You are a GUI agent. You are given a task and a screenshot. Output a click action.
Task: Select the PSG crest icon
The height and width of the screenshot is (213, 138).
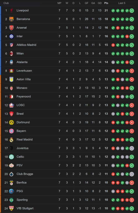[x=11, y=191]
